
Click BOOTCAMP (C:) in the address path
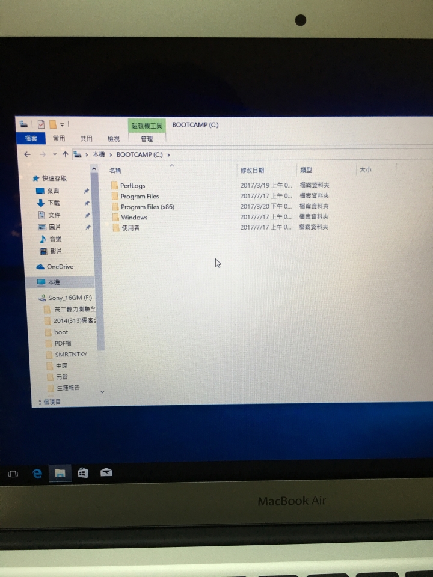(140, 154)
